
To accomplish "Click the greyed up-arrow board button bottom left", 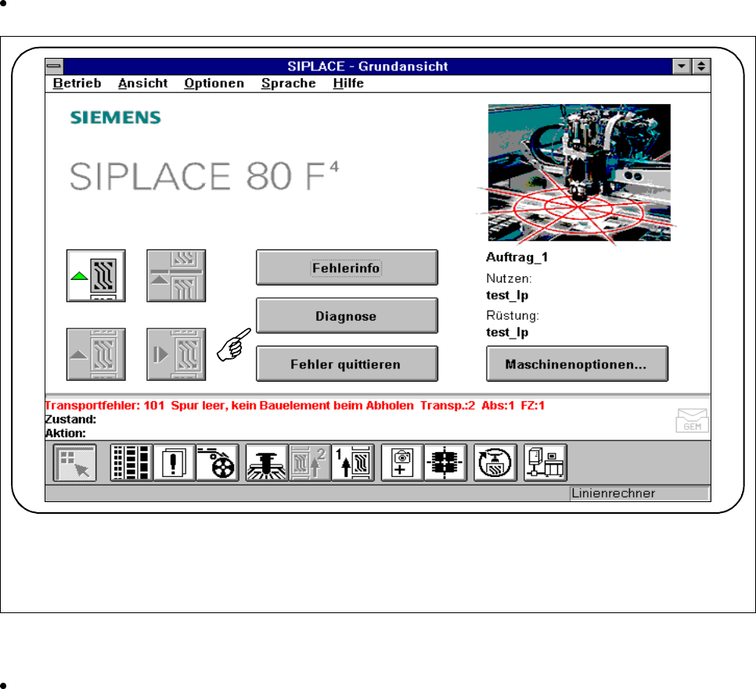I will [x=96, y=354].
